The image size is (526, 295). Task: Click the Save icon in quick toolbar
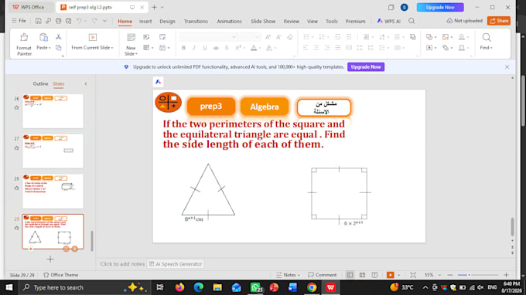point(38,21)
